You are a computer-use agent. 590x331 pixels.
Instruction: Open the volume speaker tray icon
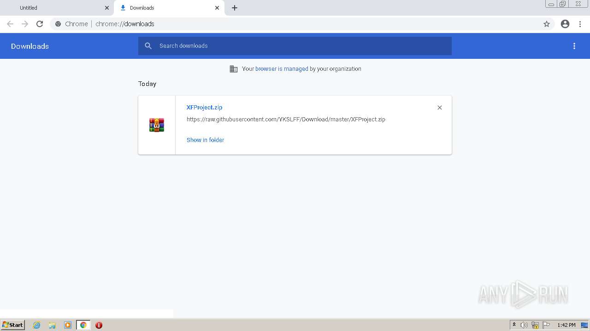(524, 325)
